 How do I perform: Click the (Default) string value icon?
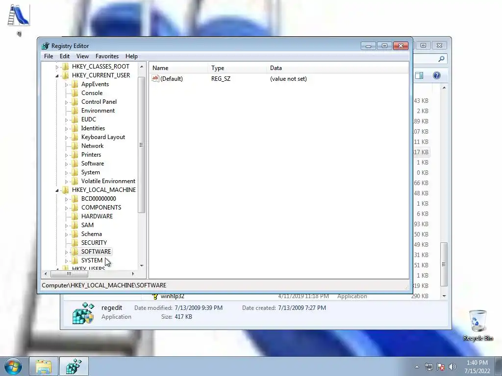point(155,78)
